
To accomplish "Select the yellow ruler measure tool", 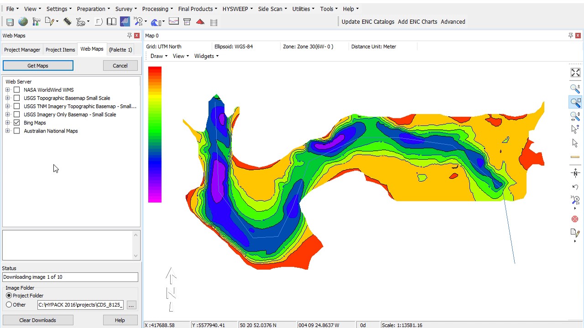I will click(575, 157).
